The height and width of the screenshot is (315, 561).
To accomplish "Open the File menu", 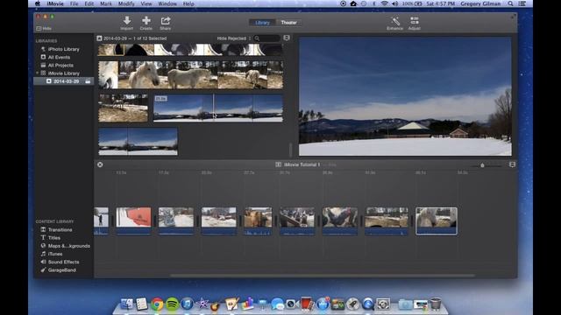I will pyautogui.click(x=74, y=3).
